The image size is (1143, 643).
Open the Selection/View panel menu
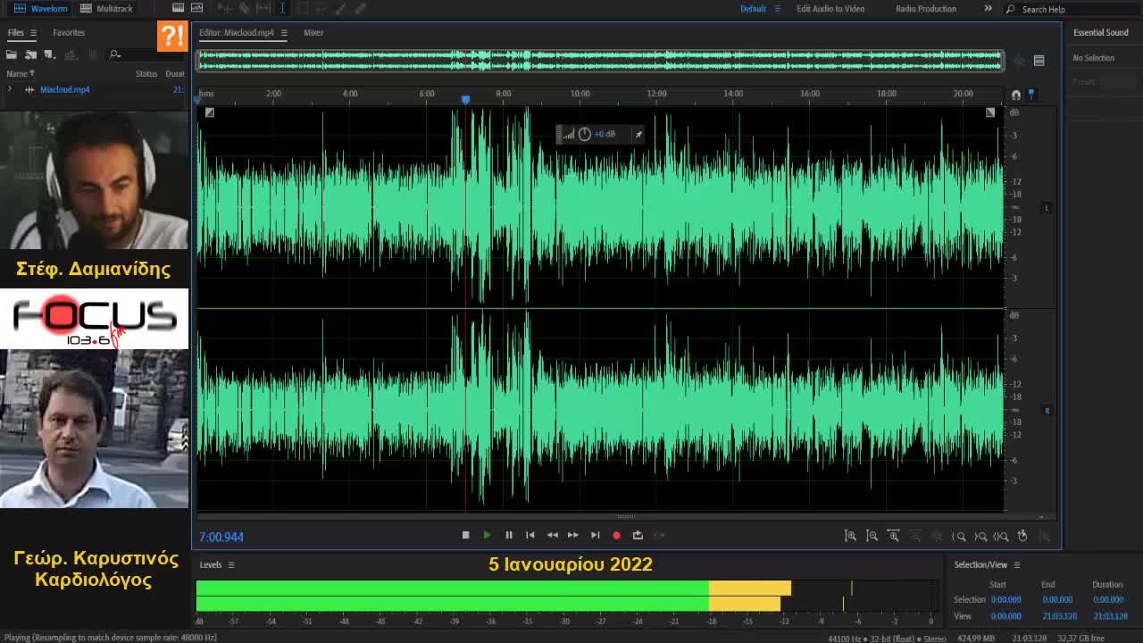point(1016,565)
